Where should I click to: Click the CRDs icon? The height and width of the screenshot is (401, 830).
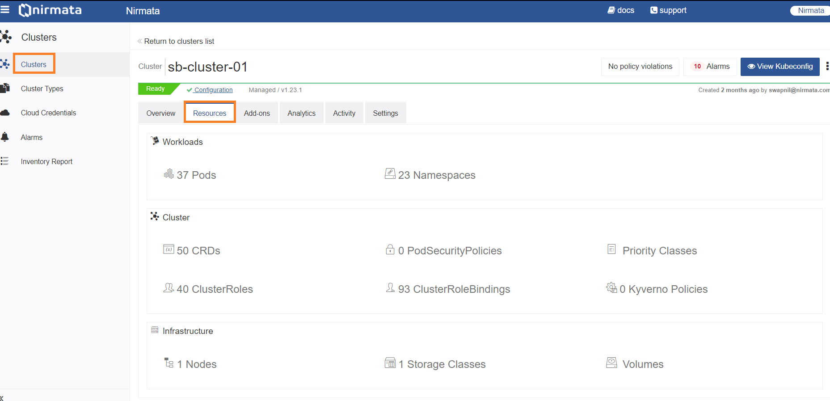(x=169, y=249)
